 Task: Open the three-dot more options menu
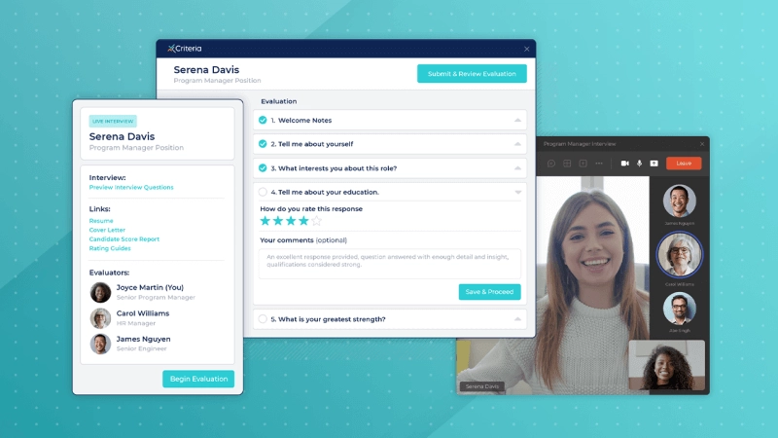coord(599,164)
